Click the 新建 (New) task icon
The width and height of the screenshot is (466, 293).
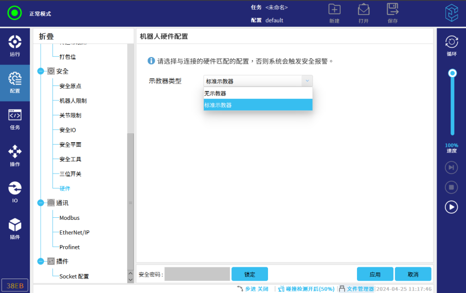[x=334, y=13]
